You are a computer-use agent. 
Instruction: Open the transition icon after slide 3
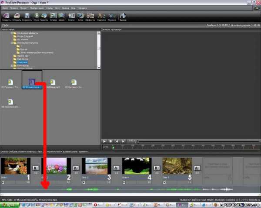click(117, 168)
